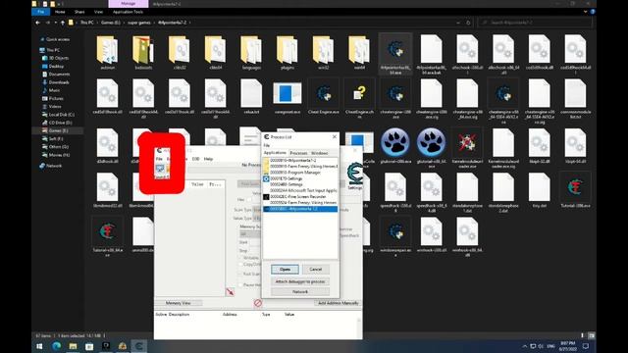
Task: Click Attach debugger to process button
Action: [300, 281]
